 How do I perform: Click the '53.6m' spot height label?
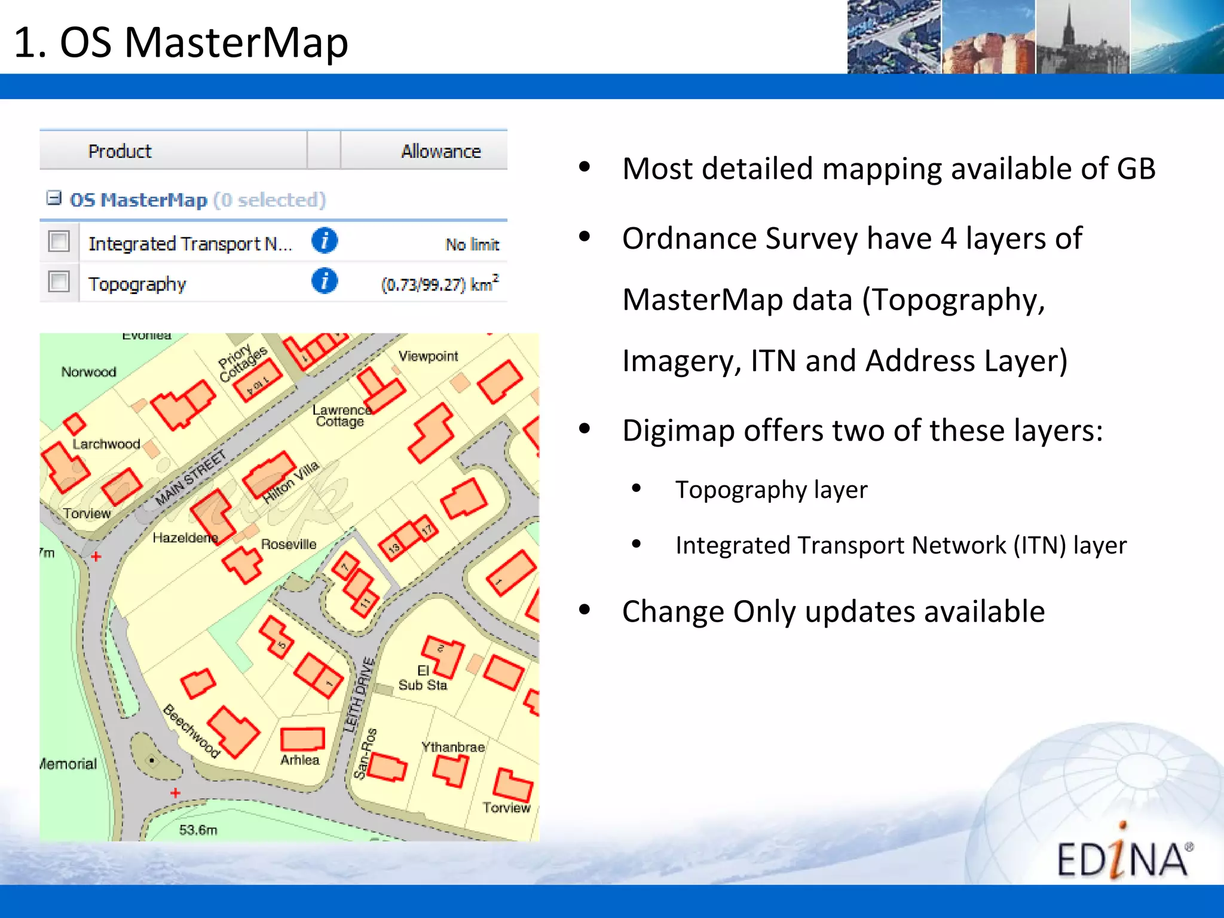(x=198, y=830)
